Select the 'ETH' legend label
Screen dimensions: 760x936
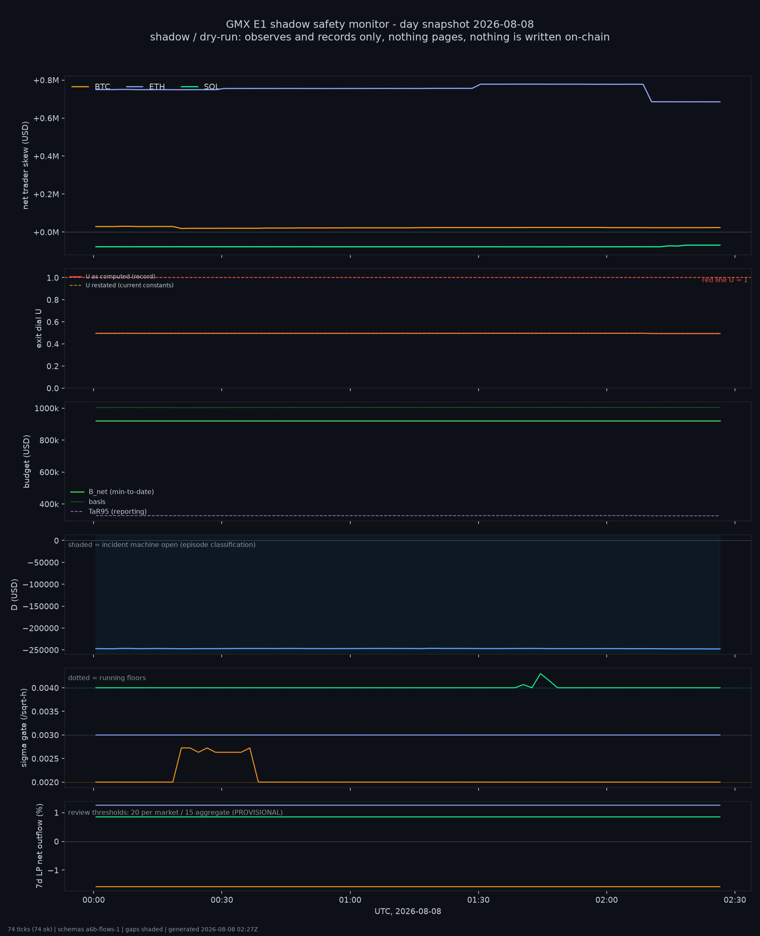157,87
